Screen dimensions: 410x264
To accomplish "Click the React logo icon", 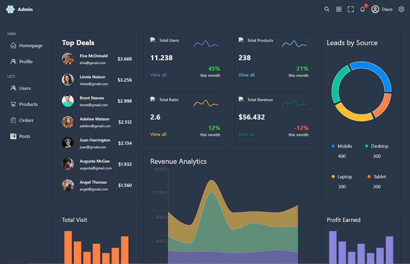I will coord(10,9).
